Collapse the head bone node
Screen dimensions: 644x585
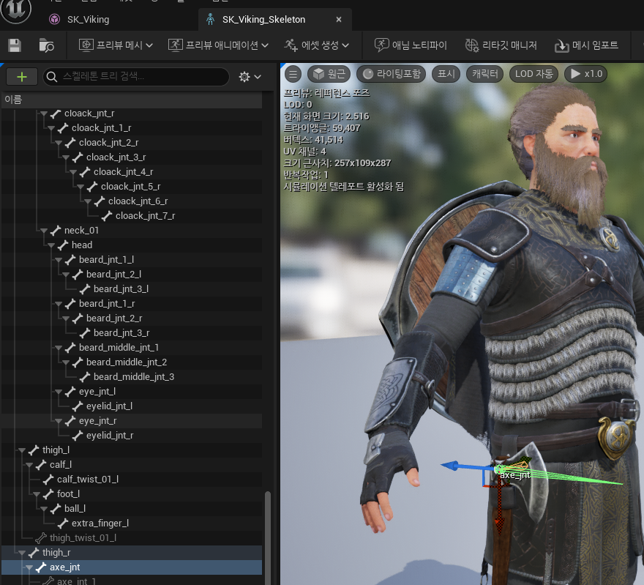(x=51, y=245)
